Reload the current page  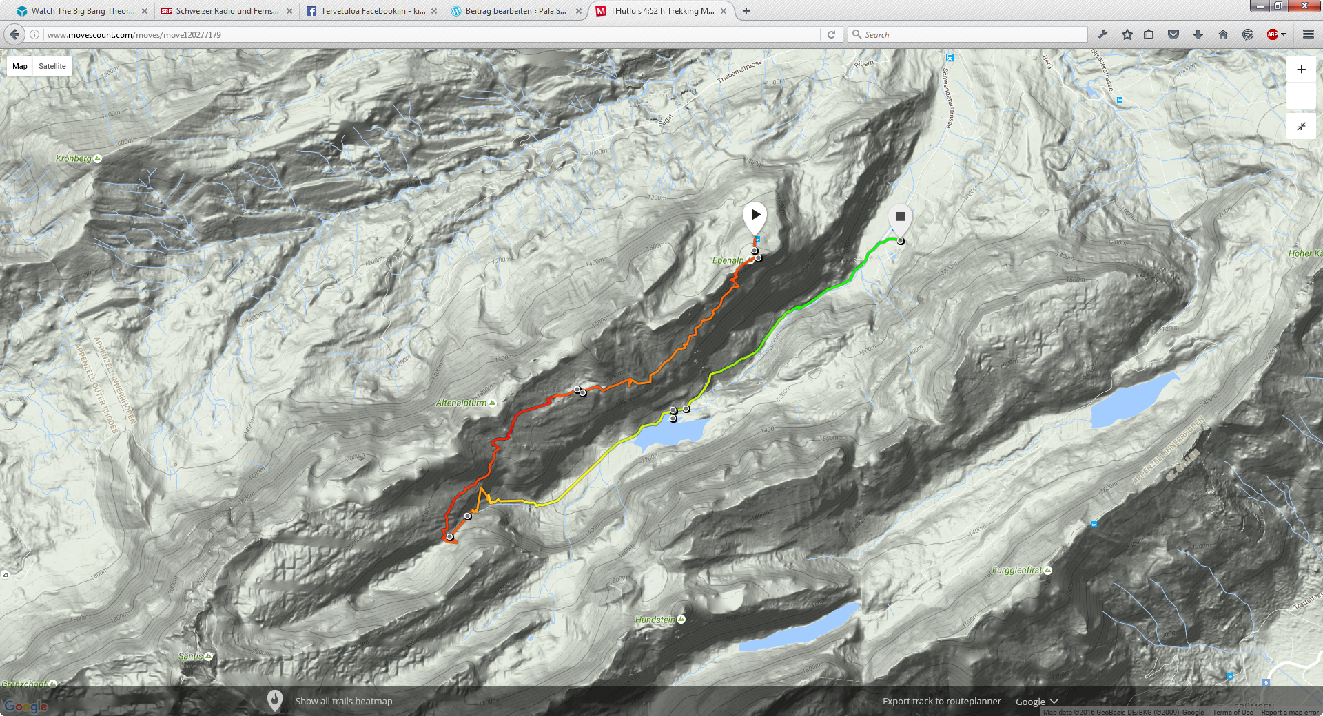[x=831, y=34]
